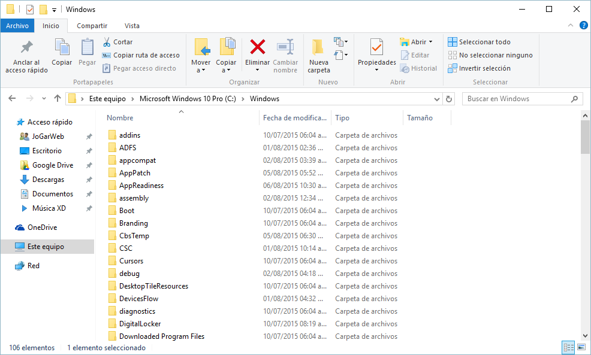Open the Fácil acceso dropdown
This screenshot has height=355, width=591.
[x=340, y=55]
